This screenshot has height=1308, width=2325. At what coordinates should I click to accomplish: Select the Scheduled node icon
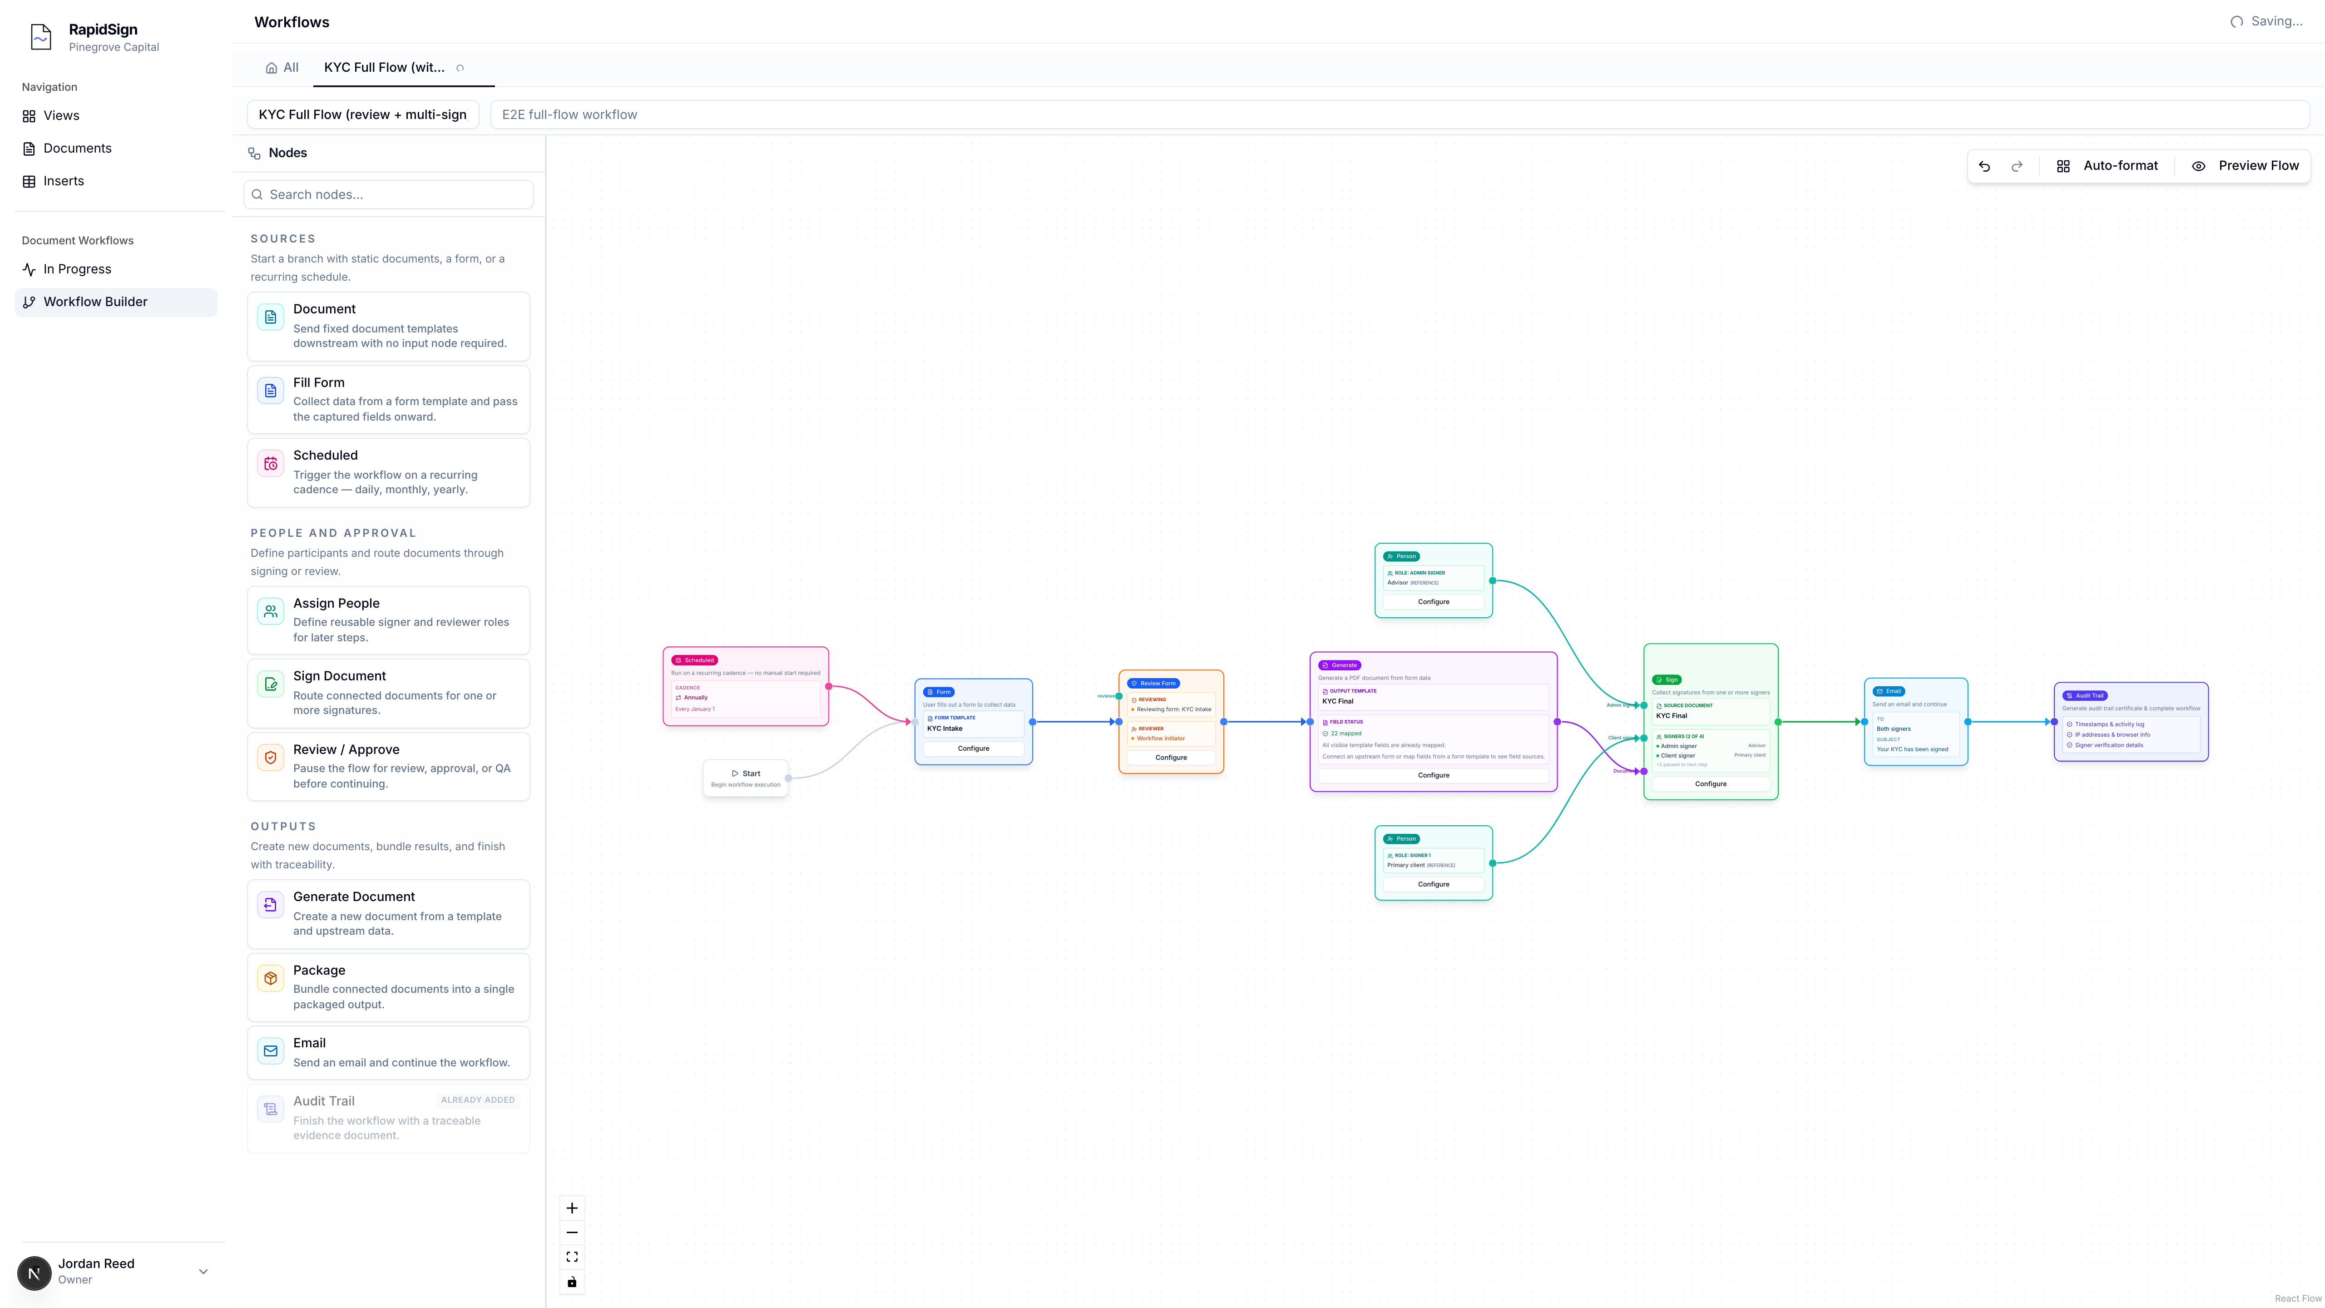point(270,464)
